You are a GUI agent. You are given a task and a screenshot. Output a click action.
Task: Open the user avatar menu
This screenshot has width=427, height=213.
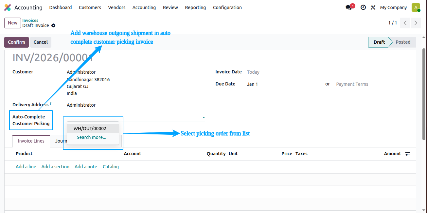[x=416, y=8]
